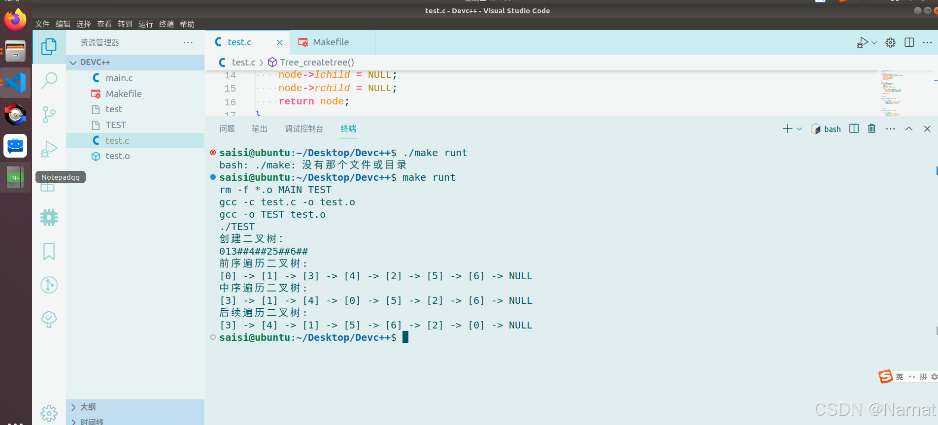Open editor More Actions ellipsis
The height and width of the screenshot is (425, 938).
pyautogui.click(x=927, y=42)
